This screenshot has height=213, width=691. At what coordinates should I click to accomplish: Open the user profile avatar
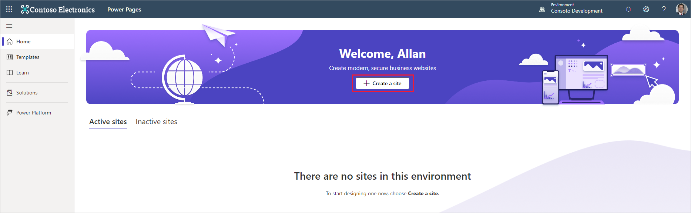tap(681, 9)
